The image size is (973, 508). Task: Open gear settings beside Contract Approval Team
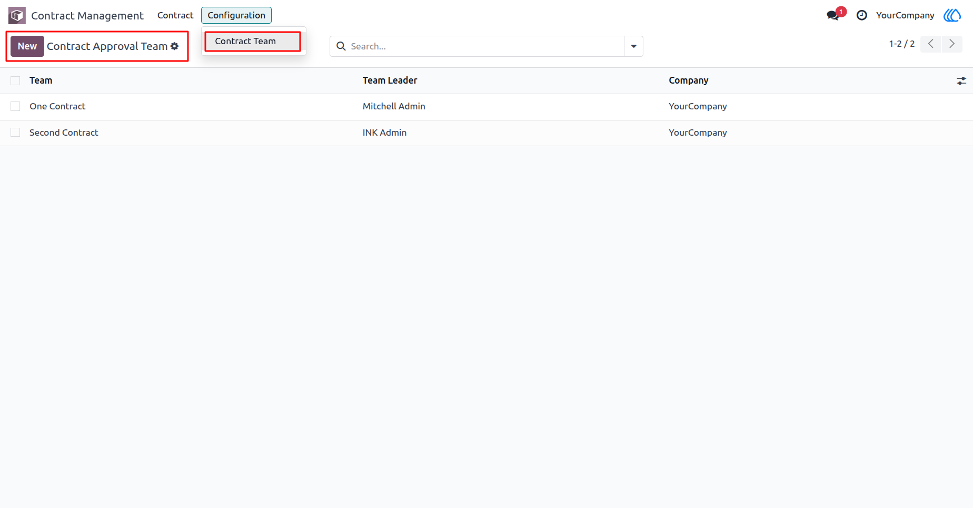click(x=175, y=46)
